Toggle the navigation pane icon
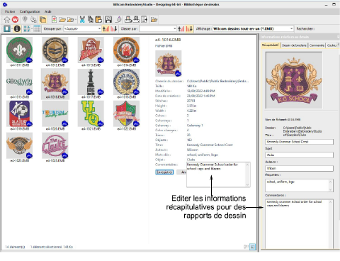Image resolution: width=340 pixels, height=261 pixels. coord(7,28)
